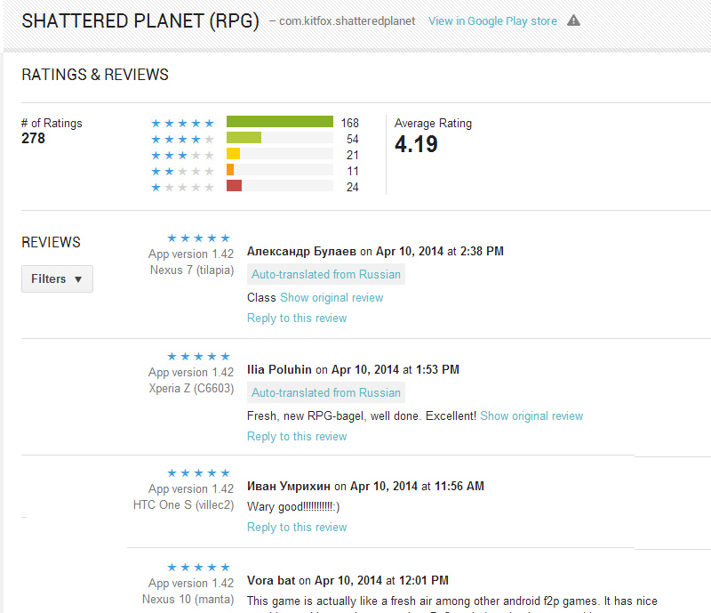Click the one-star rating row icon
This screenshot has width=711, height=613.
click(x=182, y=187)
